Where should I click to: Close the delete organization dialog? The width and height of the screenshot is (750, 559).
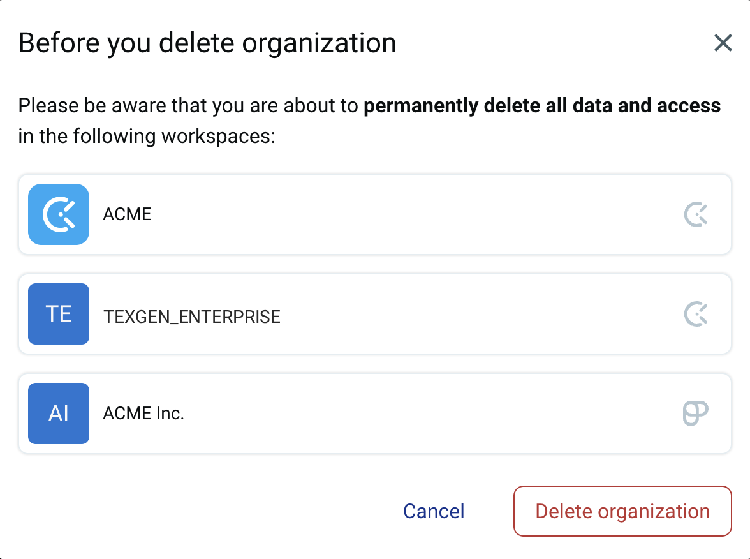(723, 43)
